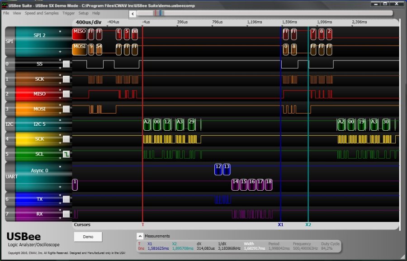Remove the SPI 2 bus with its x icon
407x261 pixels.
60,31
